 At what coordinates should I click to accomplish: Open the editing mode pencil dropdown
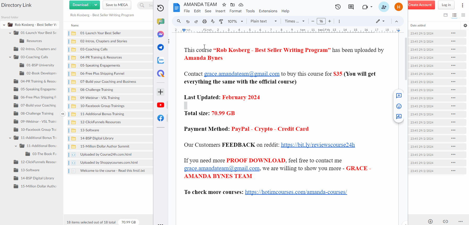(x=380, y=21)
